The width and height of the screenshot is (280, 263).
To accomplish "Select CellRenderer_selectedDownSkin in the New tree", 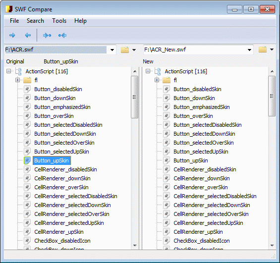I will [212, 205].
